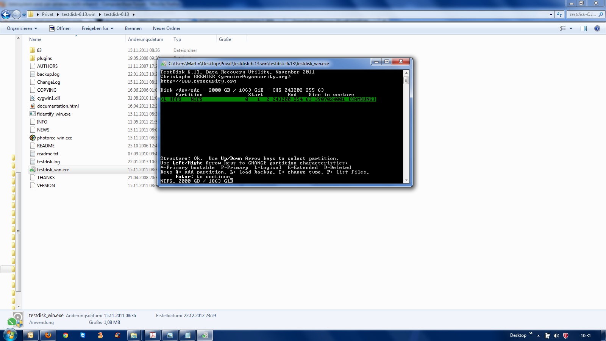Select the readme.txt file
Viewport: 606px width, 341px height.
click(48, 154)
